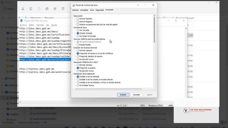Click the Paste icon in File Explorer toolbar
The image size is (228, 128).
(39, 9)
